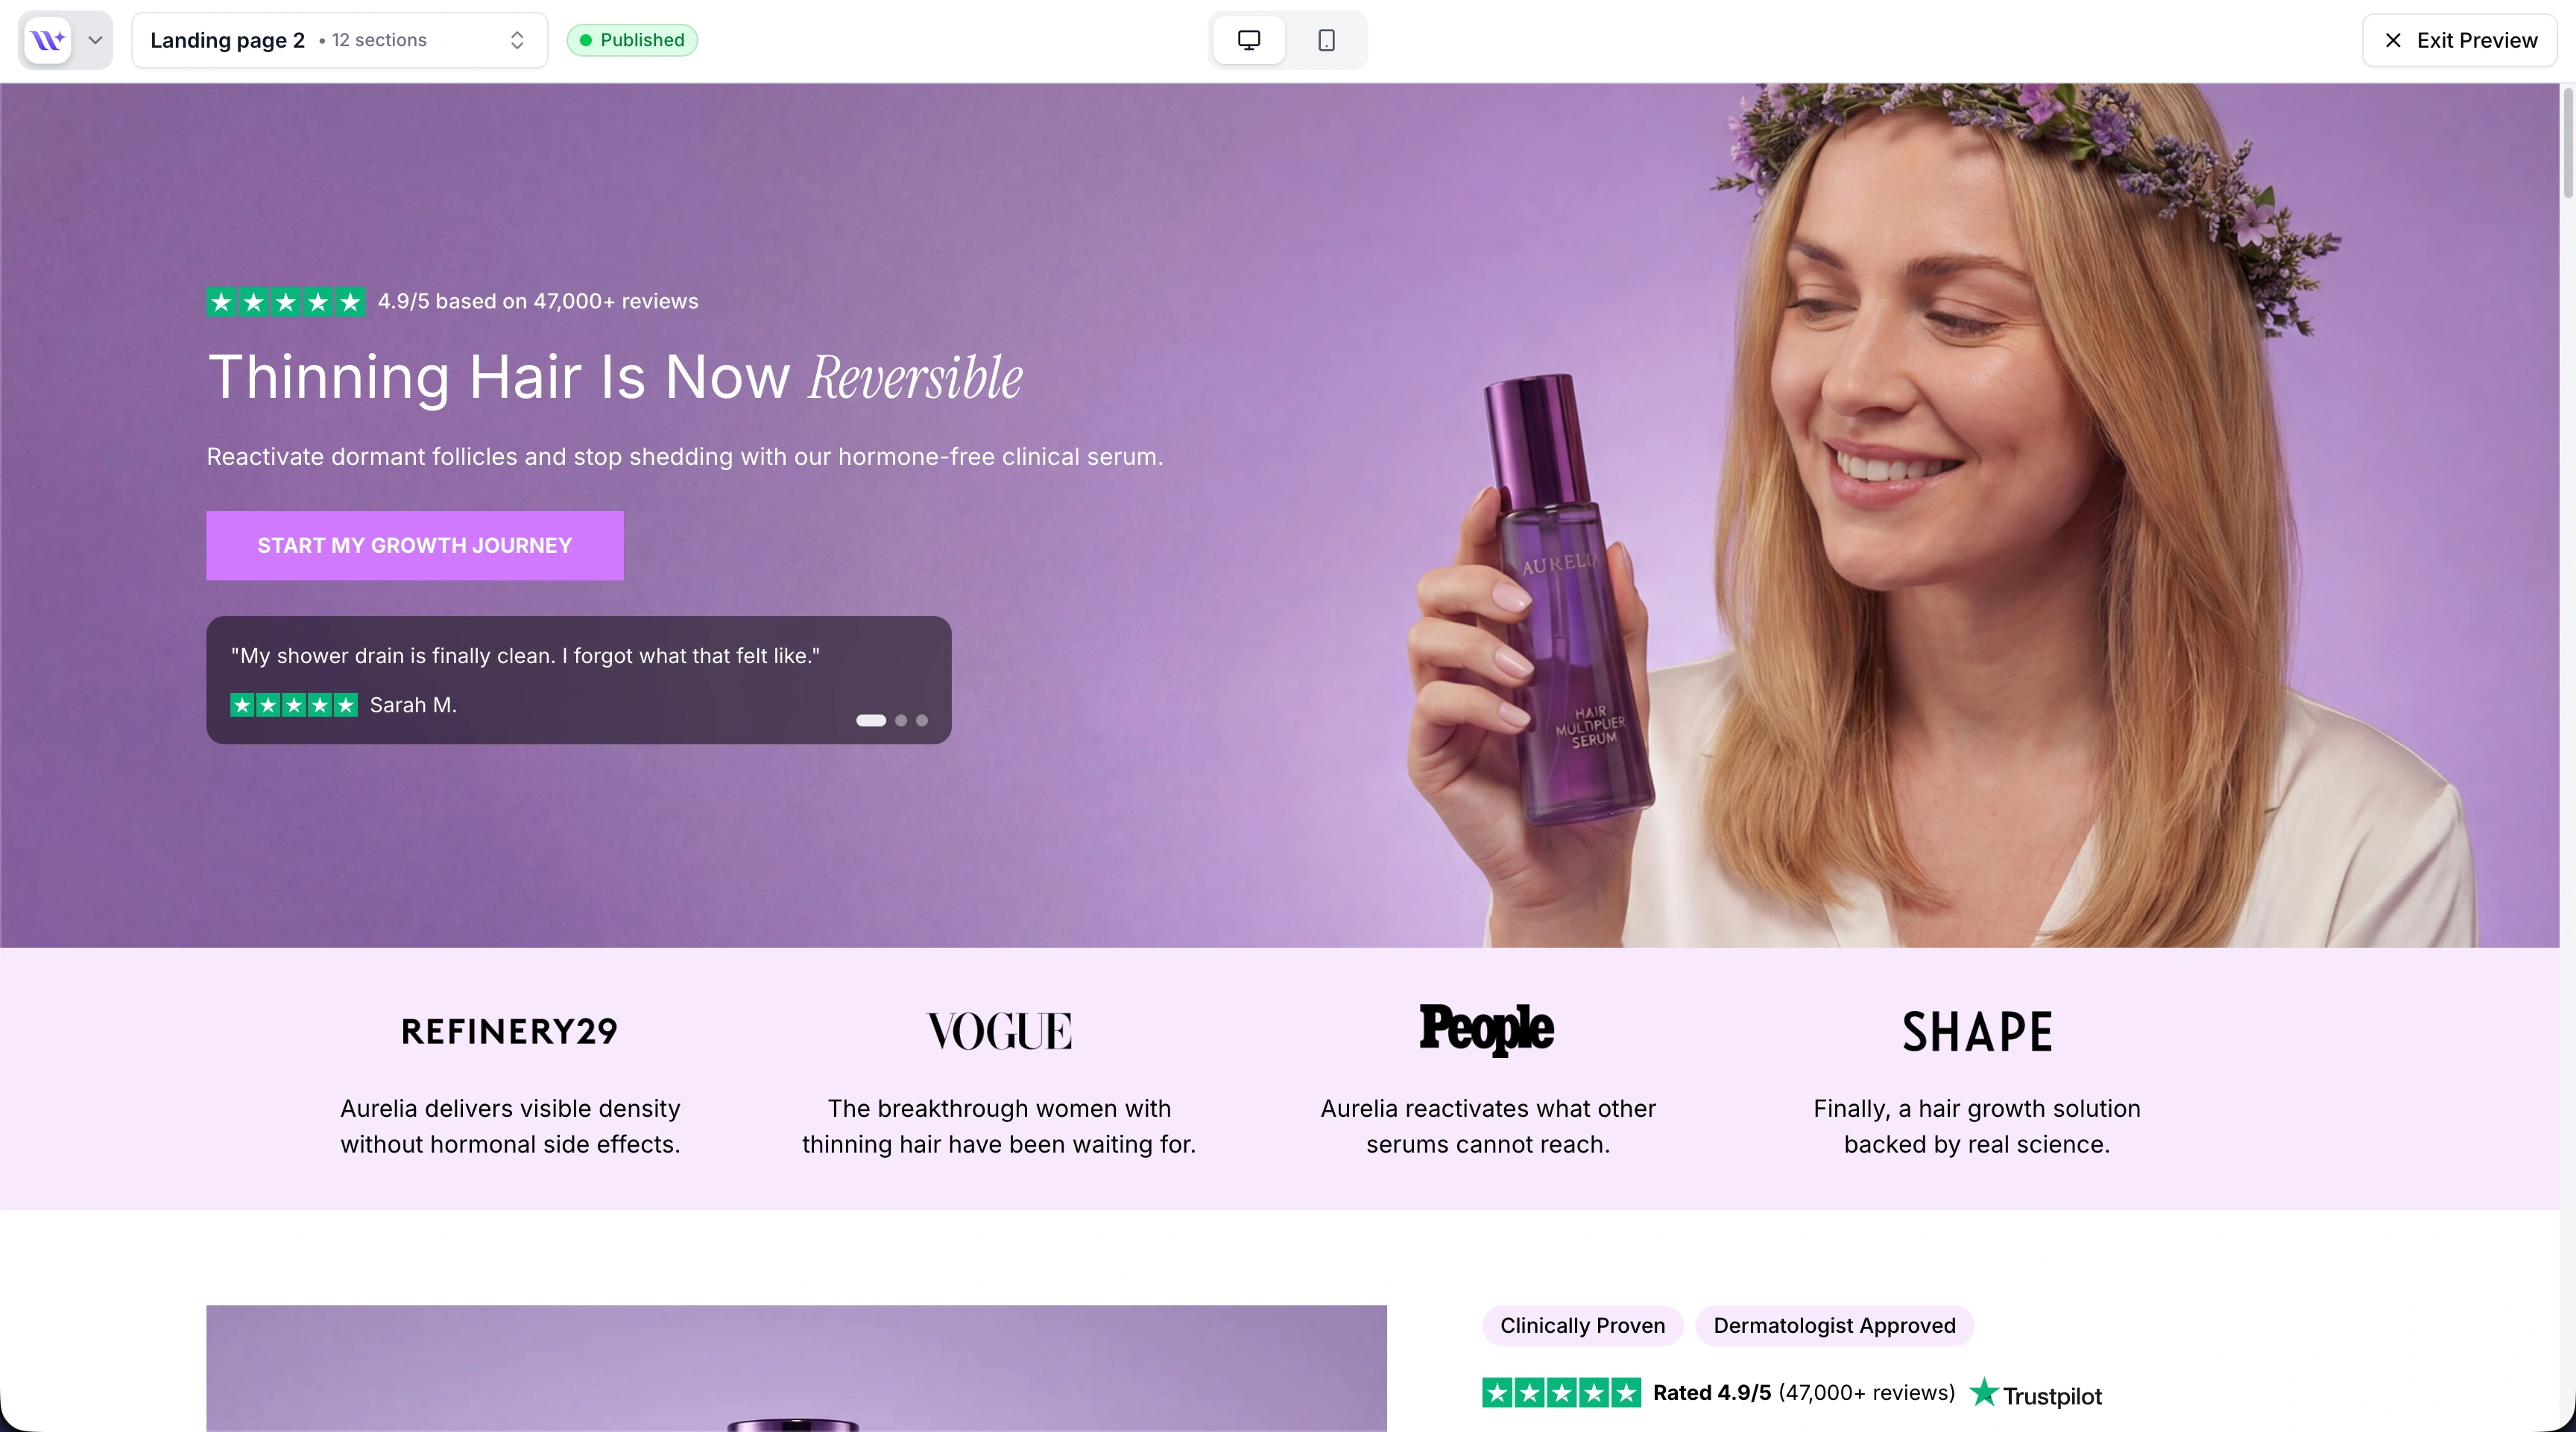This screenshot has height=1432, width=2576.
Task: Click the Trustpilot logo
Action: 2036,1394
